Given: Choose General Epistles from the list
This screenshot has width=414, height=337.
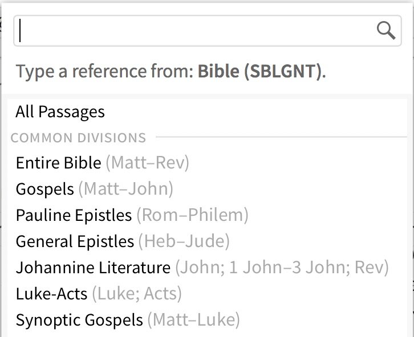Looking at the screenshot, I should pos(208,241).
